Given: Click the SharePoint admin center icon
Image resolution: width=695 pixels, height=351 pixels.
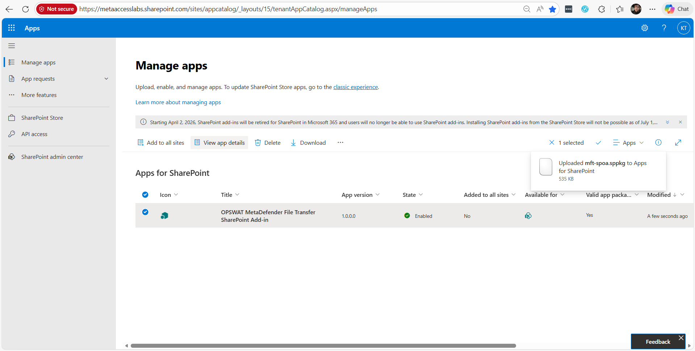Looking at the screenshot, I should click(12, 157).
